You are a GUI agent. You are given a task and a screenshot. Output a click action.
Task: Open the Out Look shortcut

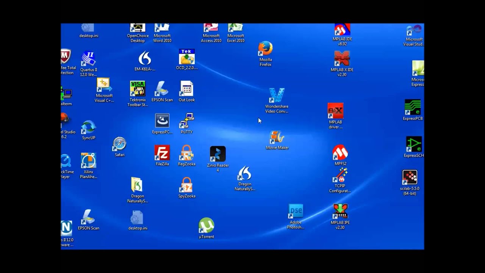[x=186, y=91]
